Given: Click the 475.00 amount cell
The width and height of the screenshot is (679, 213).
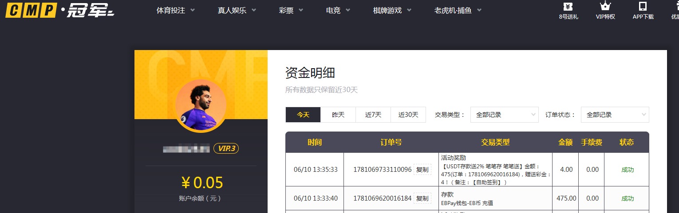Looking at the screenshot, I should (x=566, y=198).
